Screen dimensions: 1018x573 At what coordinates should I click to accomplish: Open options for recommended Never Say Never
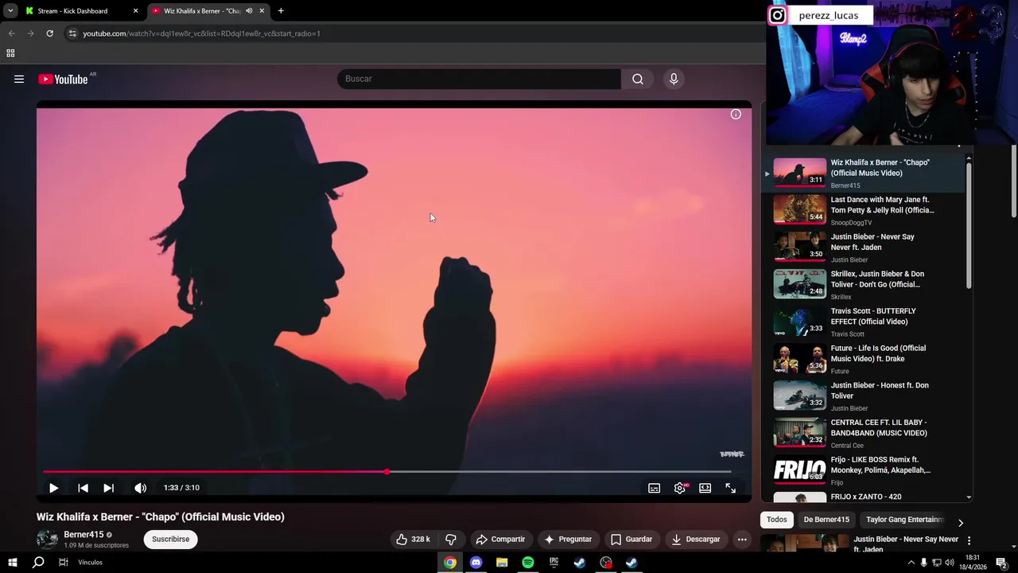(x=969, y=541)
